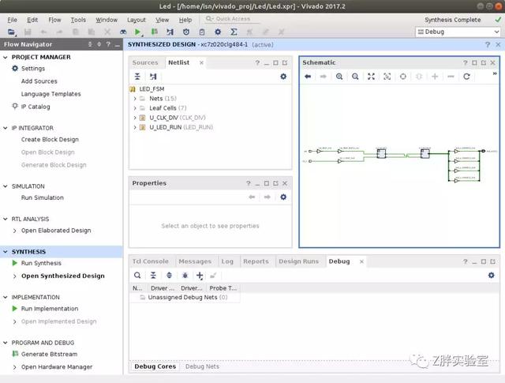505x383 pixels.
Task: Open IP Catalog
Action: pos(36,107)
